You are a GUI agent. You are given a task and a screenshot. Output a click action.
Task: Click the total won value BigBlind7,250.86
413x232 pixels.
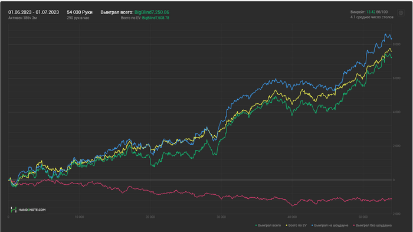pyautogui.click(x=152, y=12)
